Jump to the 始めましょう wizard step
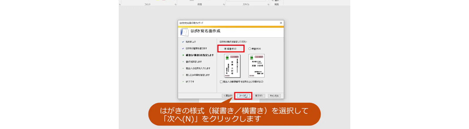The image size is (469, 129). (x=191, y=42)
